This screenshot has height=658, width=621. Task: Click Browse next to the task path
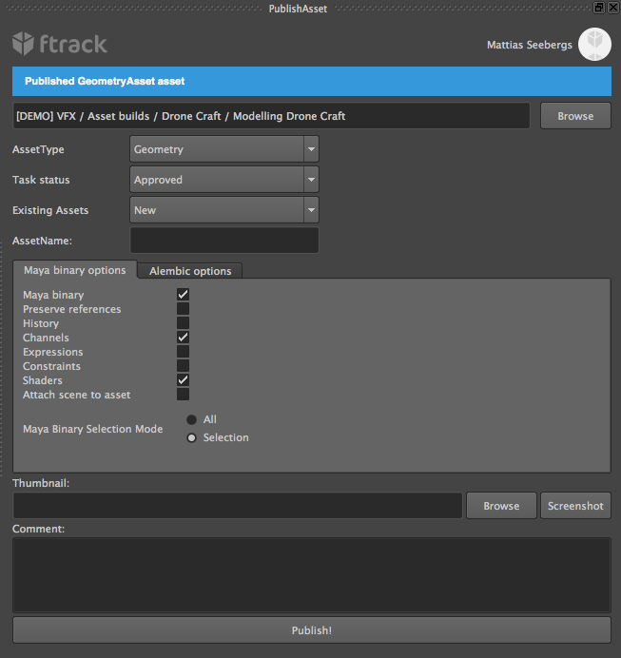pyautogui.click(x=575, y=116)
